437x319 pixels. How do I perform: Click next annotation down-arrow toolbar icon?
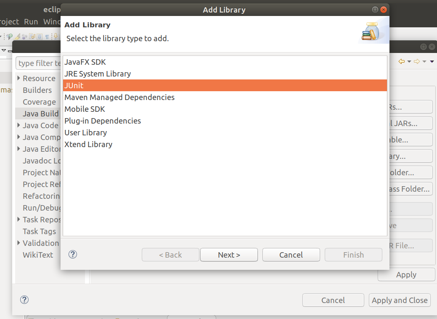coord(56,36)
